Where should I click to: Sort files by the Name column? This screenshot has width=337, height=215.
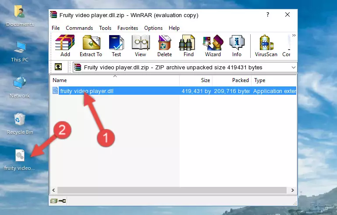tap(115, 80)
